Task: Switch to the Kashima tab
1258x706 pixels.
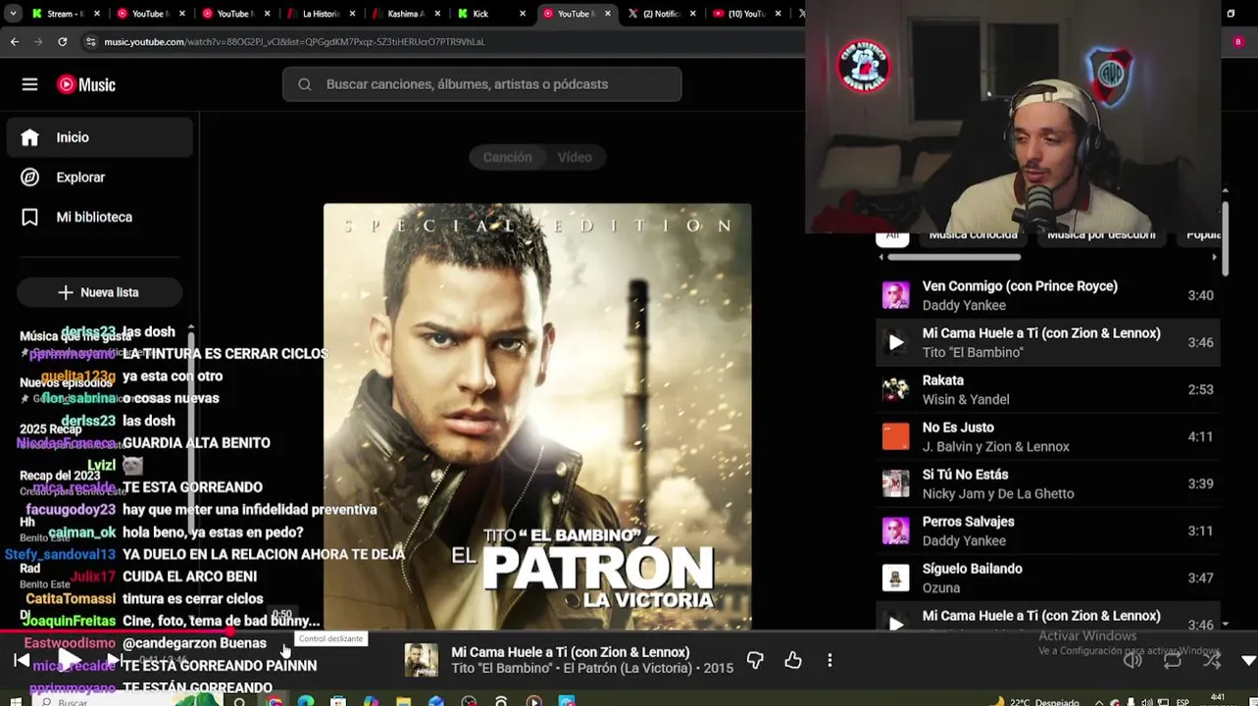Action: click(406, 14)
